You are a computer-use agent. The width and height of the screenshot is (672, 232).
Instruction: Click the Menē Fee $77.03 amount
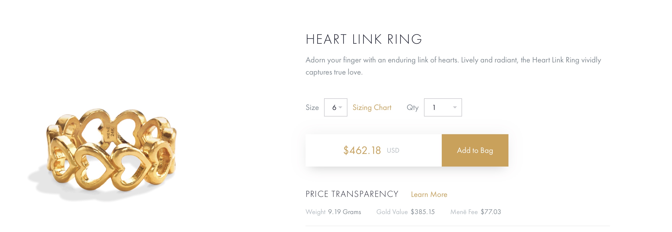[x=491, y=212]
